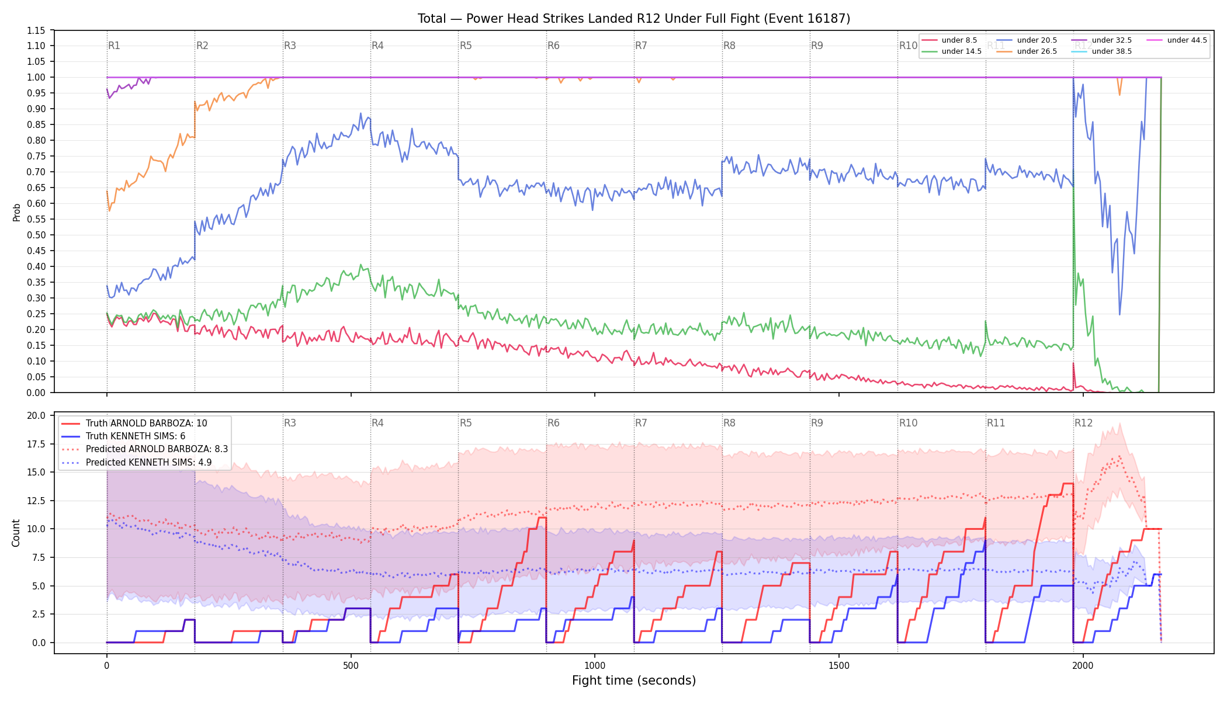
Task: Click the 2000 tick label on x-axis
Action: click(x=1083, y=665)
